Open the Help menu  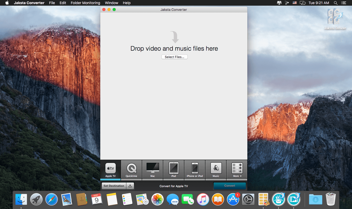pyautogui.click(x=127, y=3)
